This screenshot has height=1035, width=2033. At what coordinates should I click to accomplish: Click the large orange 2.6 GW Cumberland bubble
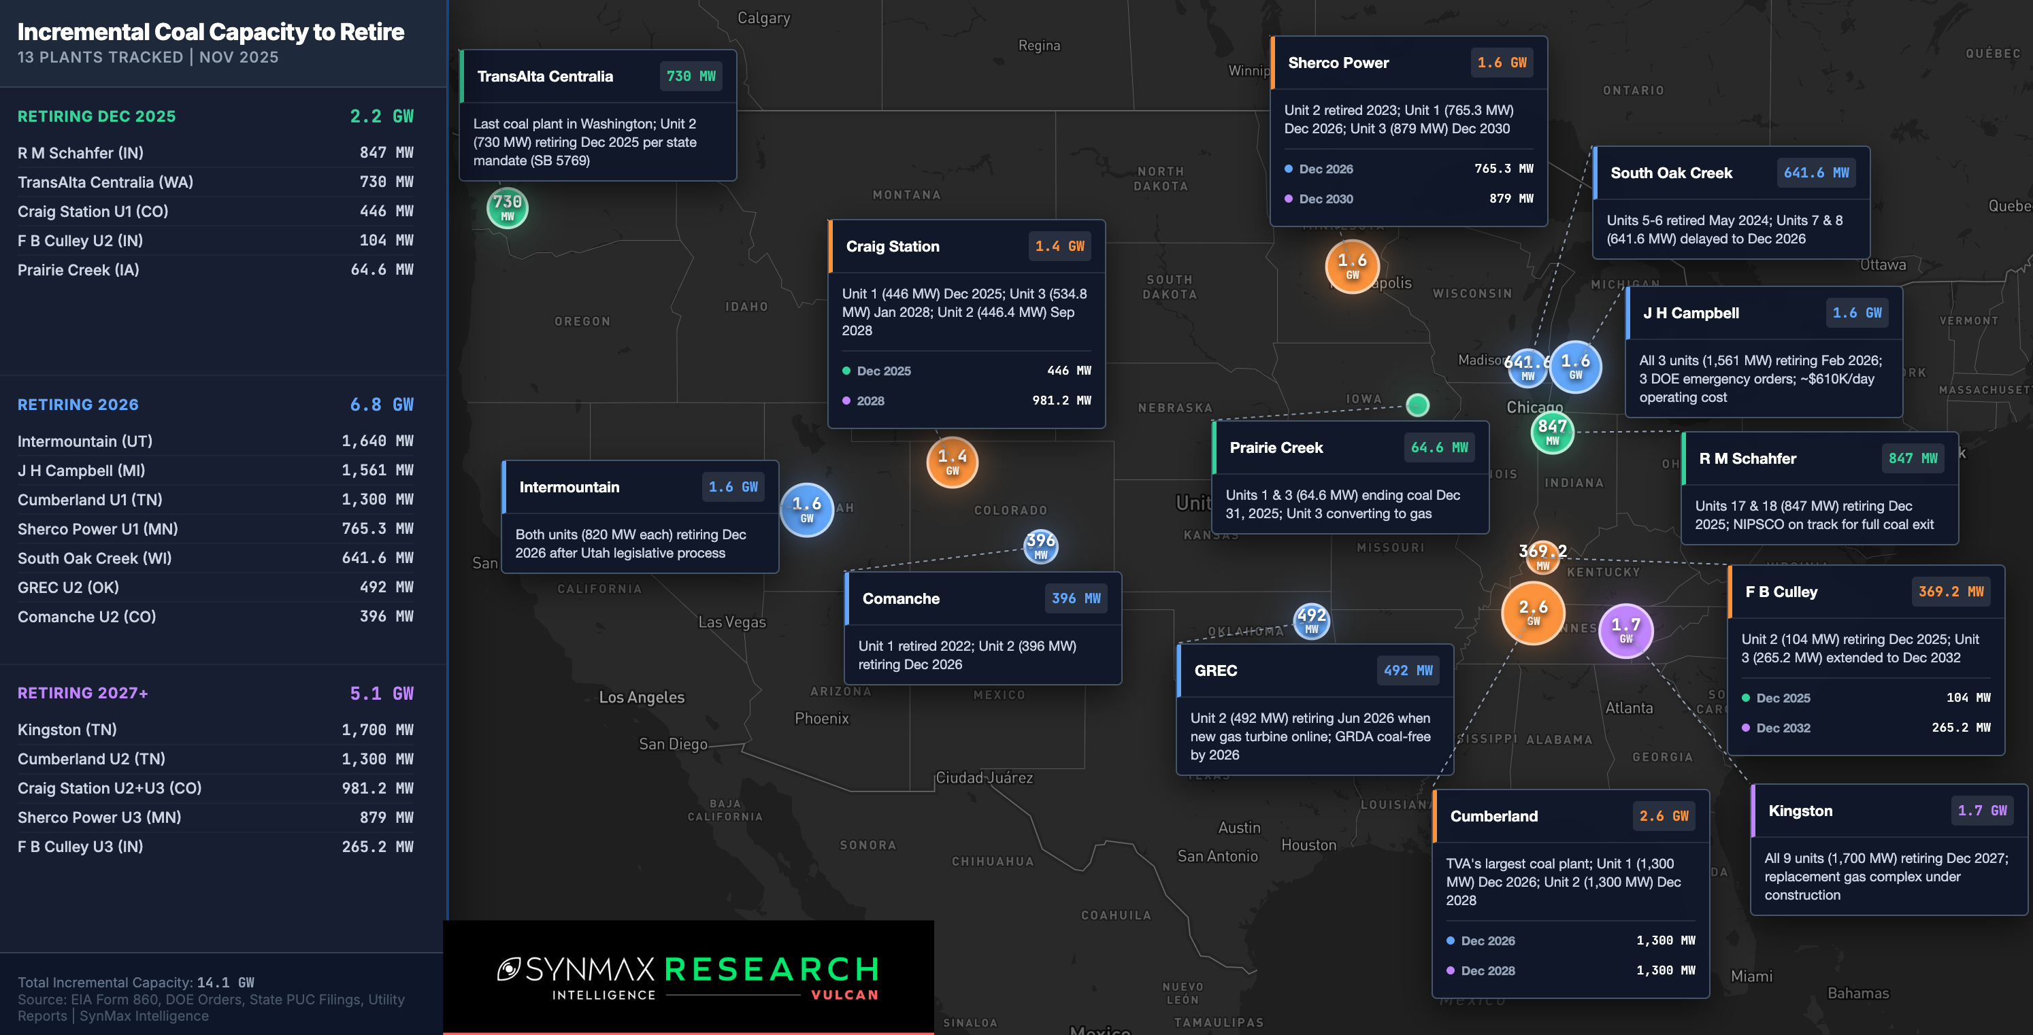tap(1533, 613)
